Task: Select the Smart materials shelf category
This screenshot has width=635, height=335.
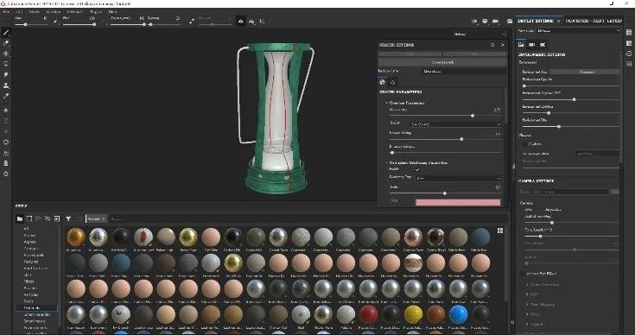Action: pyautogui.click(x=37, y=314)
